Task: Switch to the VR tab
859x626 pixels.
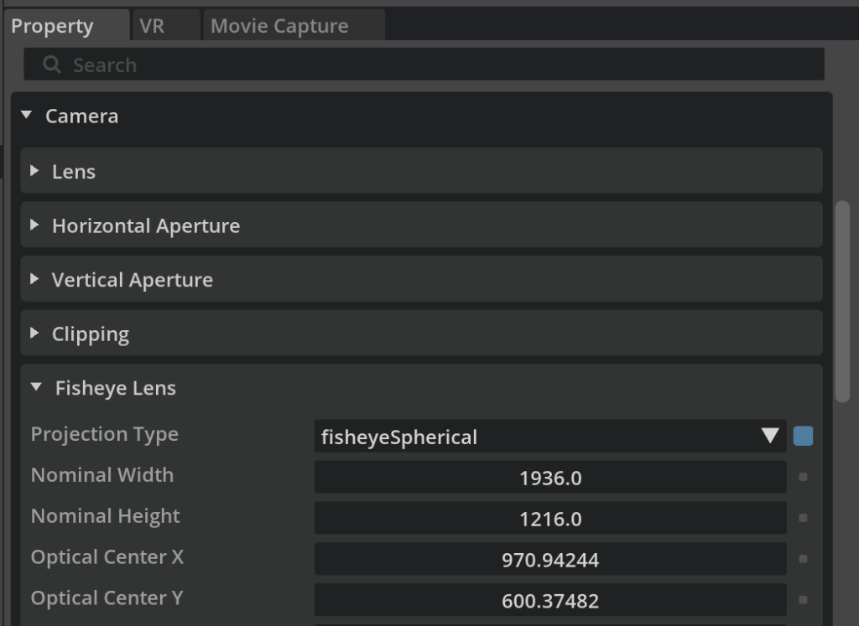Action: pyautogui.click(x=152, y=26)
